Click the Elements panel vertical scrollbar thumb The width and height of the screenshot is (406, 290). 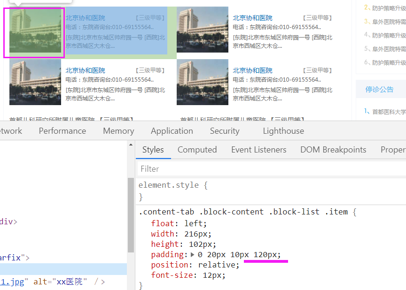pyautogui.click(x=131, y=215)
